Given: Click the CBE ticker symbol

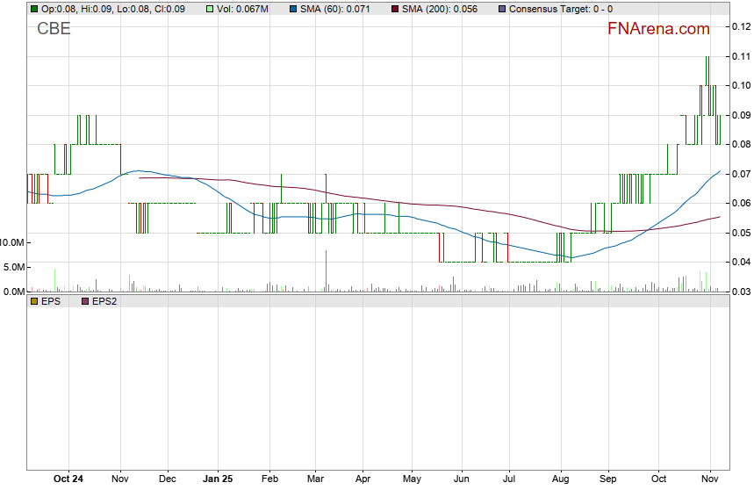Looking at the screenshot, I should [54, 29].
